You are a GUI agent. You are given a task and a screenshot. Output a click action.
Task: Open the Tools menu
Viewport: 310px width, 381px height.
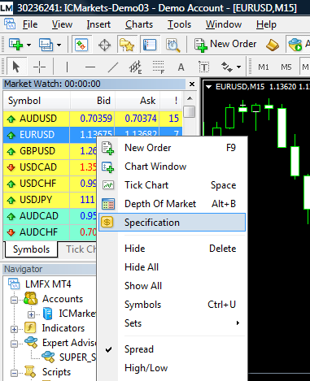point(179,24)
